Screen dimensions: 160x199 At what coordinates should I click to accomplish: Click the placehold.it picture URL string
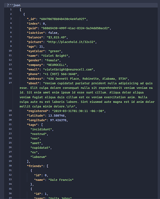point(71,42)
